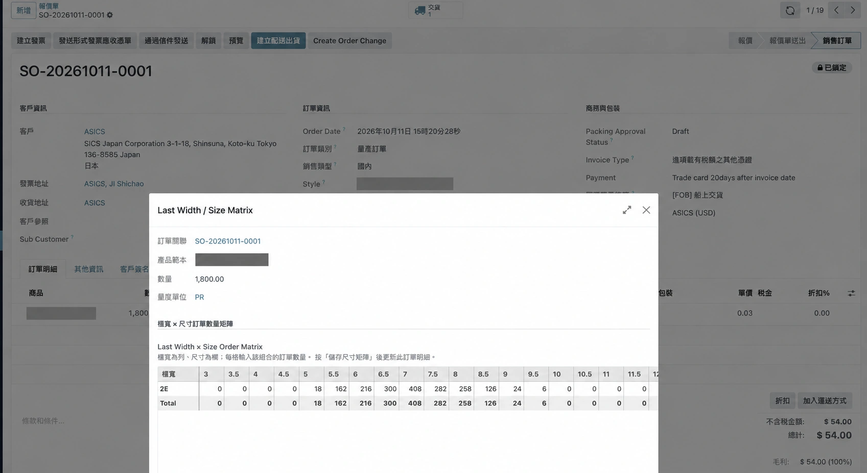This screenshot has height=473, width=867.
Task: Open the column settings icon in order lines
Action: [x=851, y=293]
